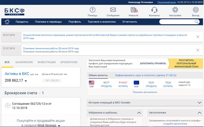
Task: Click the Выход power icon
Action: [x=196, y=10]
